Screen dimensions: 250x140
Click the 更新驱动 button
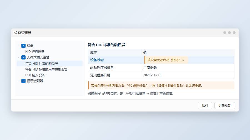pyautogui.click(x=225, y=106)
